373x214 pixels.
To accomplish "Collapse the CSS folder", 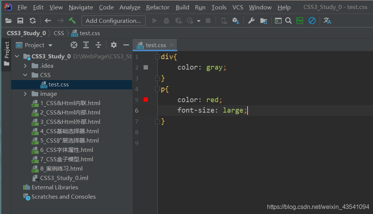I will (25, 75).
